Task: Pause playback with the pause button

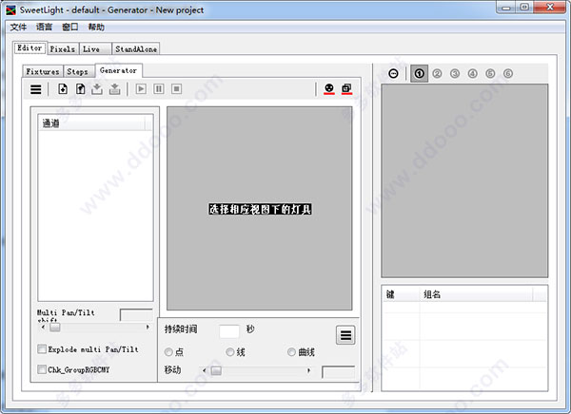Action: 159,88
